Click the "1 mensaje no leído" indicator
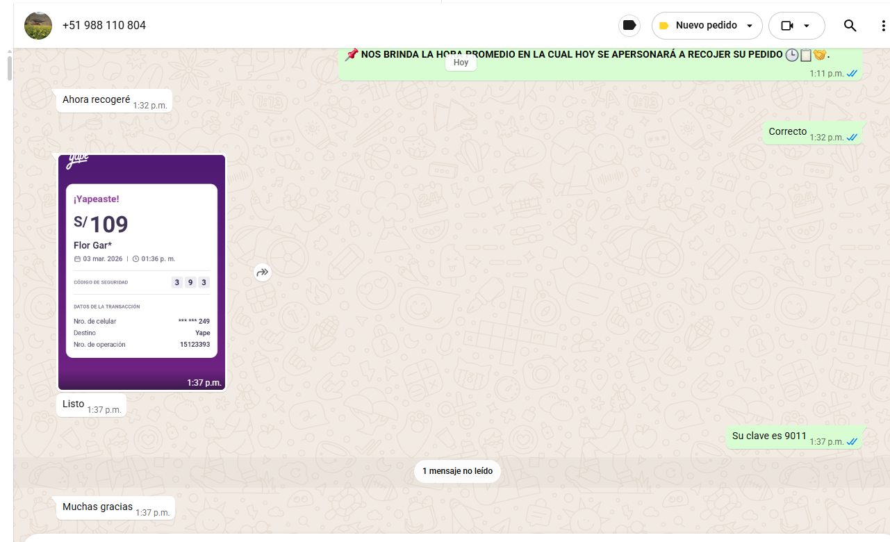This screenshot has height=542, width=890. point(457,471)
